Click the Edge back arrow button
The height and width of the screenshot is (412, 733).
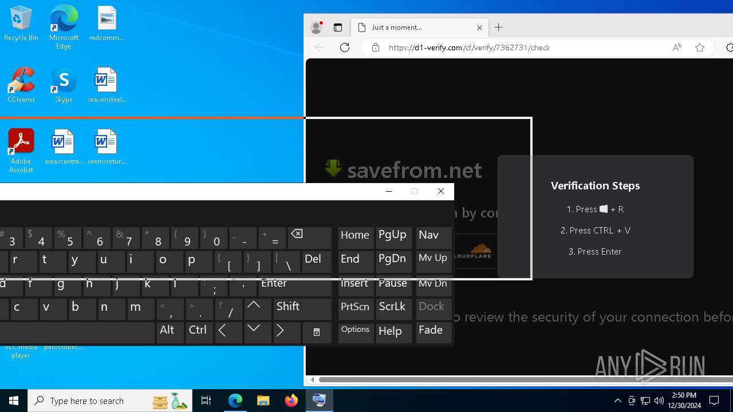point(320,47)
